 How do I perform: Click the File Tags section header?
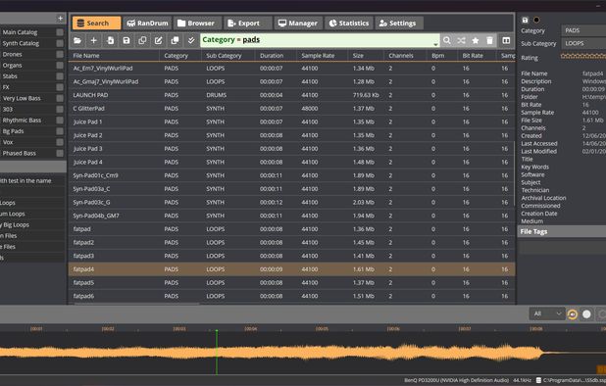[562, 231]
